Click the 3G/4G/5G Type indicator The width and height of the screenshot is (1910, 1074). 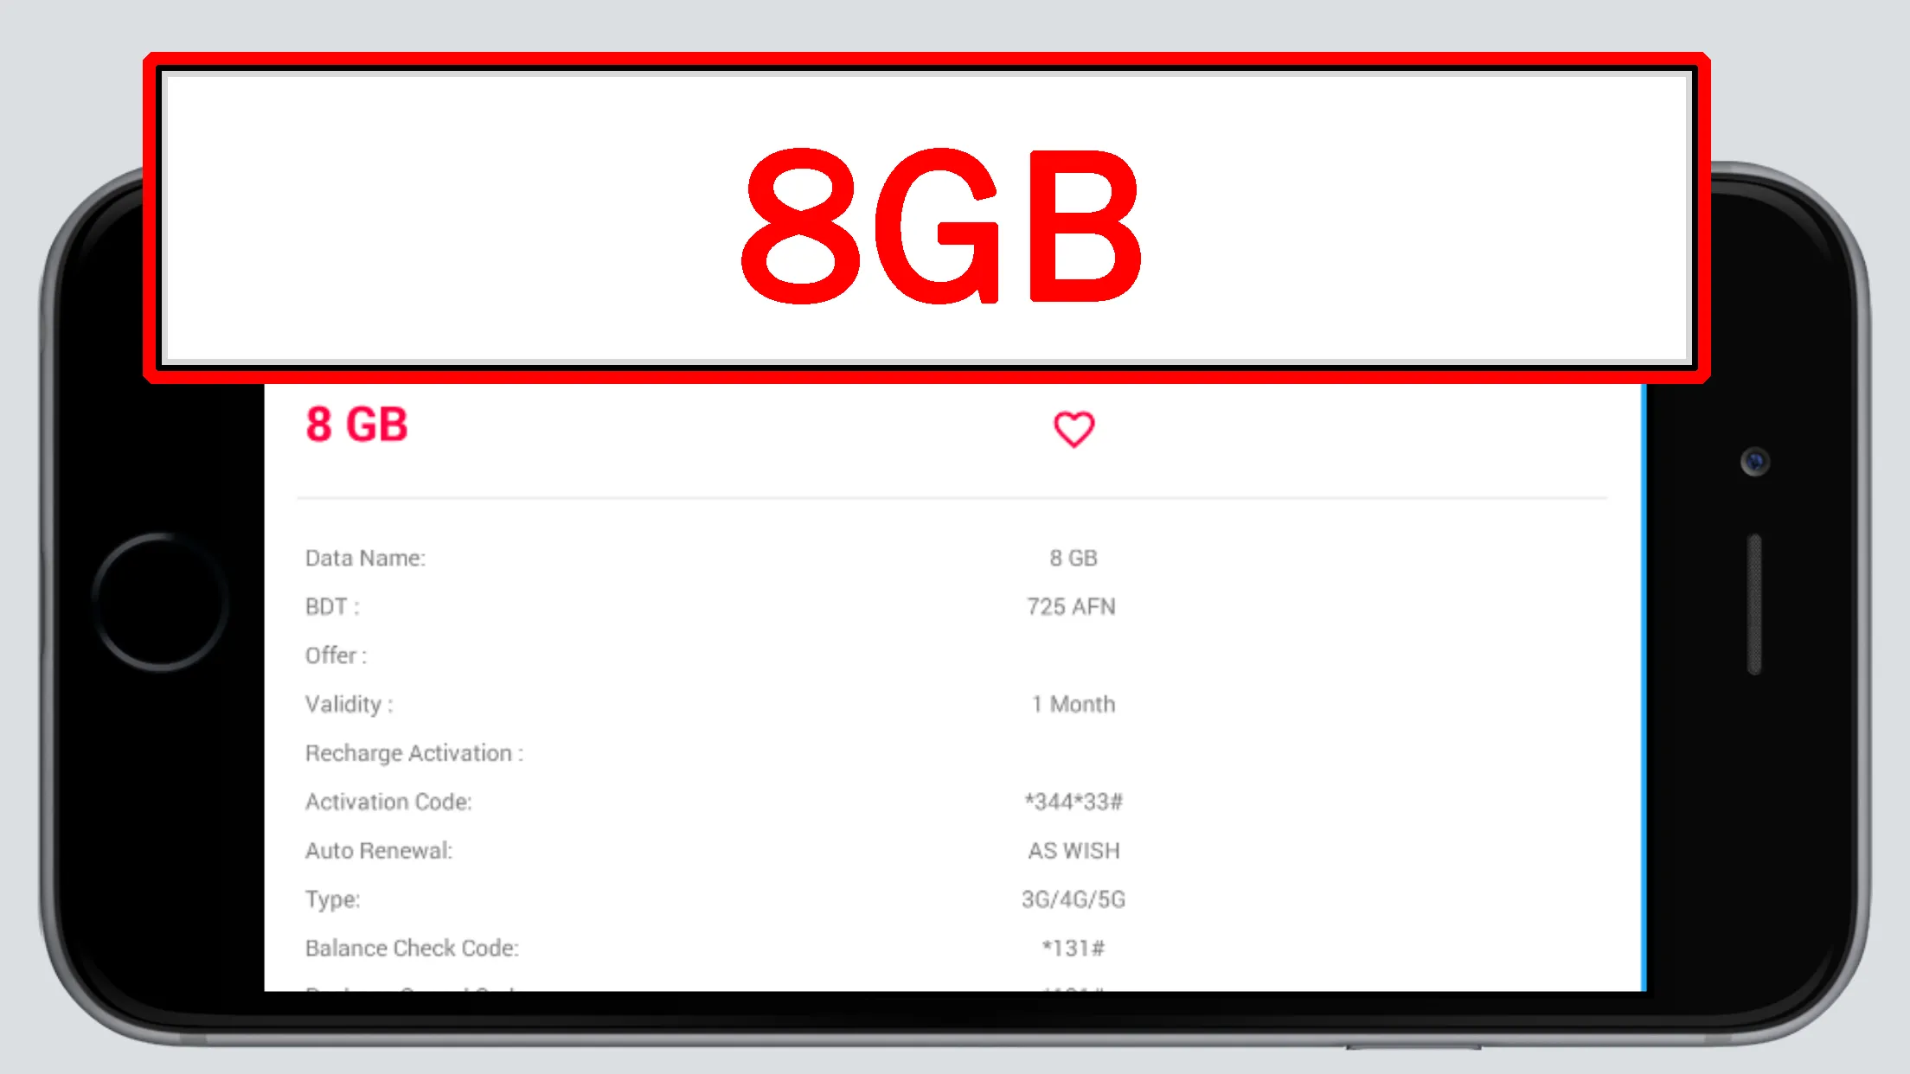(1073, 899)
